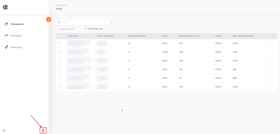Open the Data Query menu item

[x=16, y=36]
